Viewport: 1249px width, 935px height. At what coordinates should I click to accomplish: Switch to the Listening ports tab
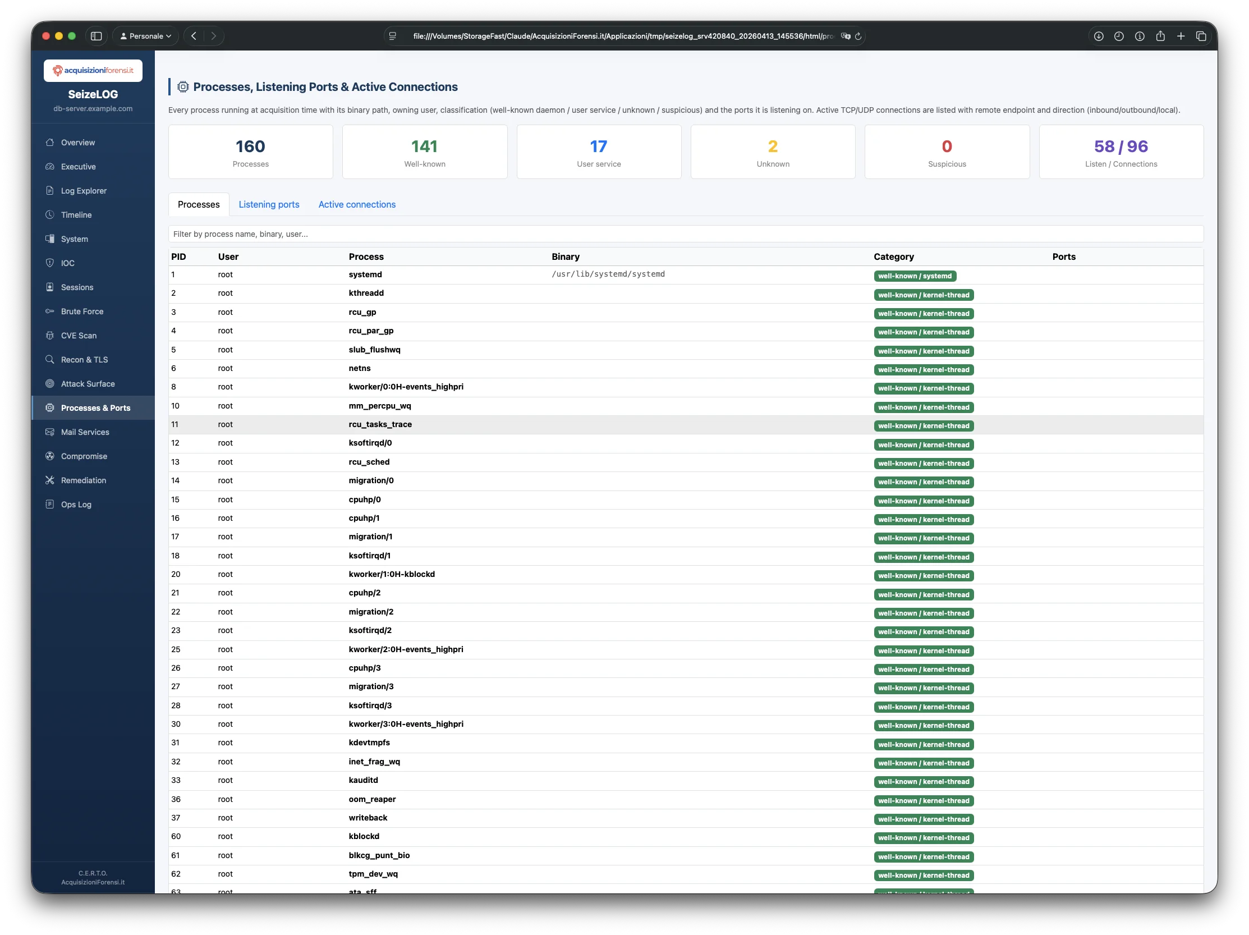[x=269, y=204]
